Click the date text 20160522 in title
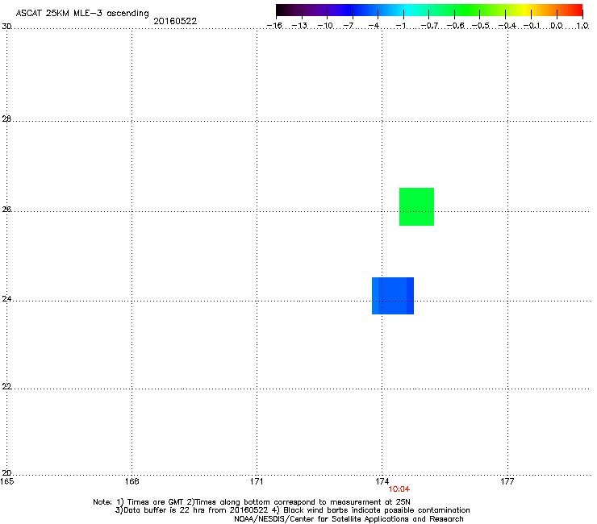Viewport: 597px width, 524px height. [175, 21]
